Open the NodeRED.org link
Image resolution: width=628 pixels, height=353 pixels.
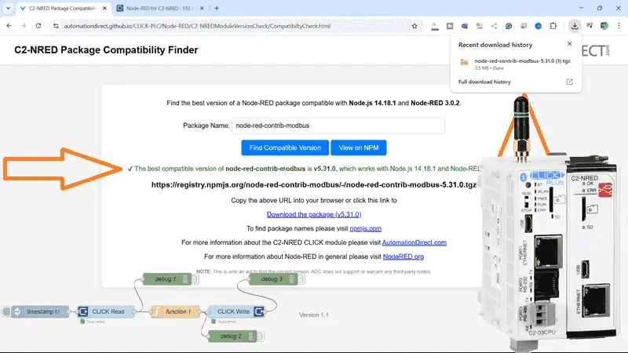[x=403, y=257]
